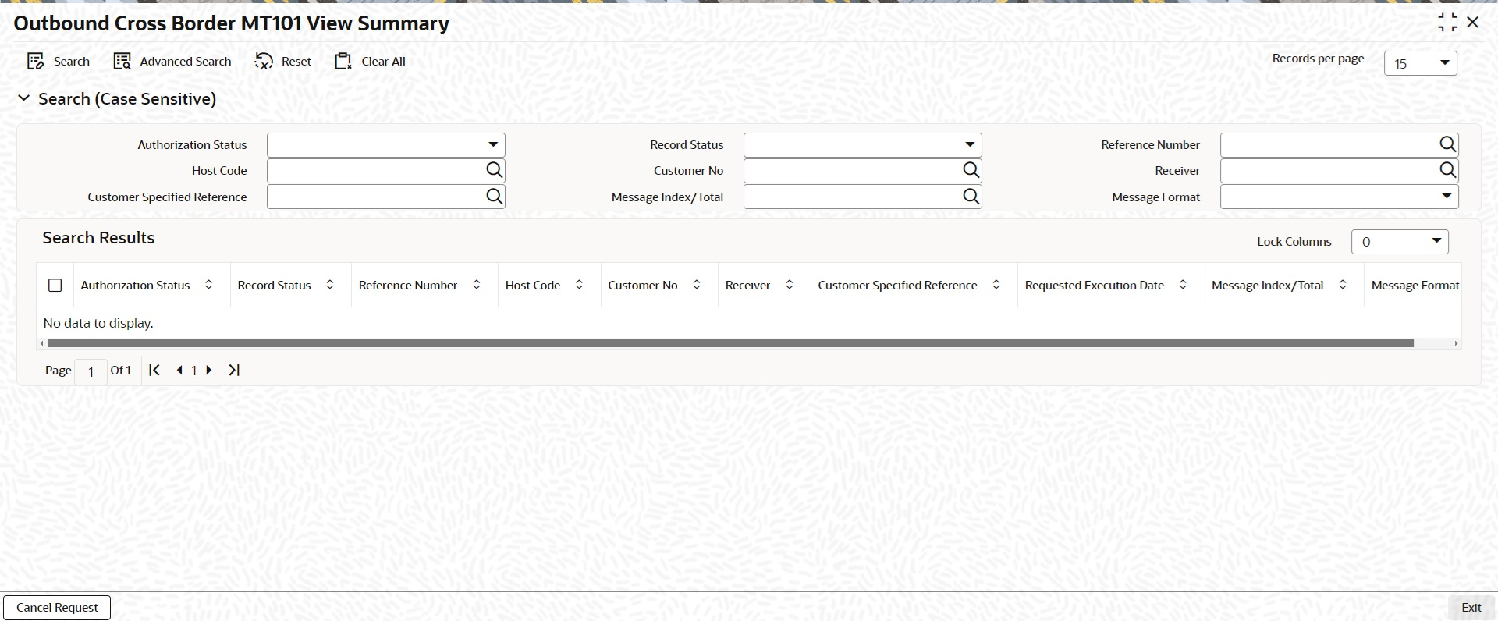Viewport: 1498px width, 621px height.
Task: Click the 'Search Results' heading
Action: coord(98,238)
